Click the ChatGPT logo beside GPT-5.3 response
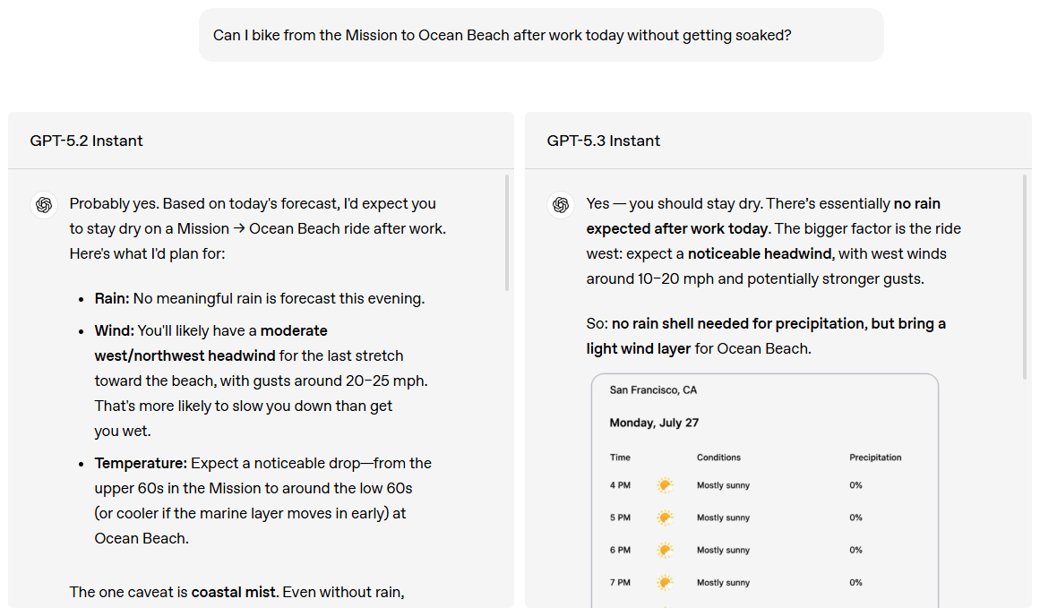 tap(561, 205)
